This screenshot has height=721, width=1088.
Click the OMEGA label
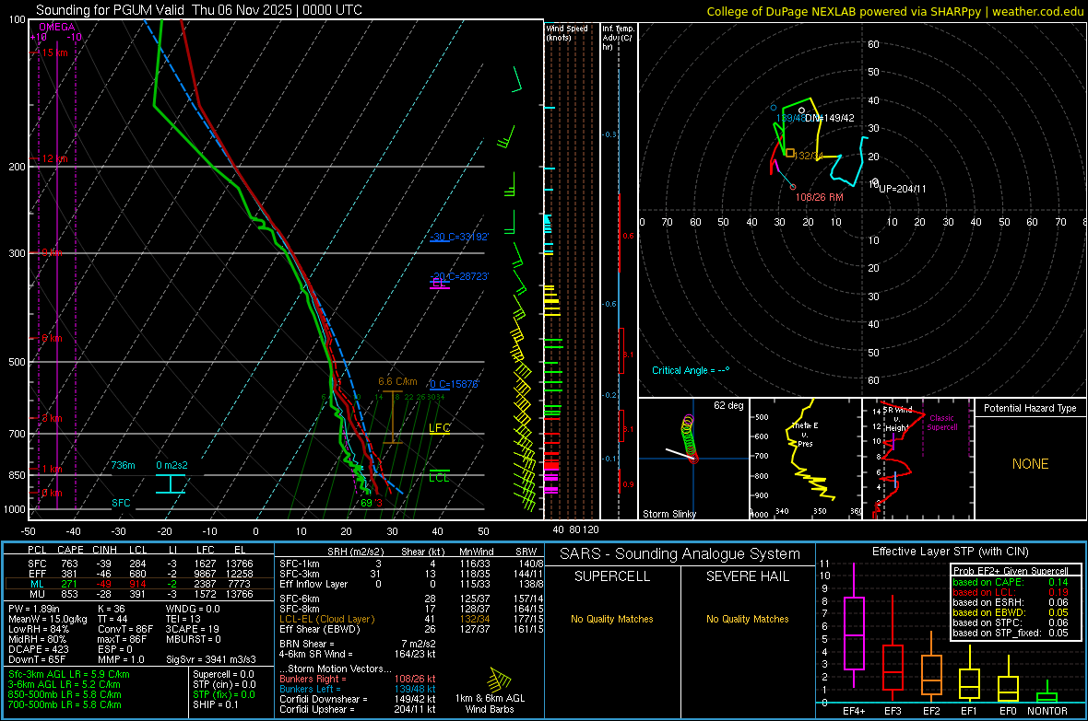pyautogui.click(x=57, y=27)
